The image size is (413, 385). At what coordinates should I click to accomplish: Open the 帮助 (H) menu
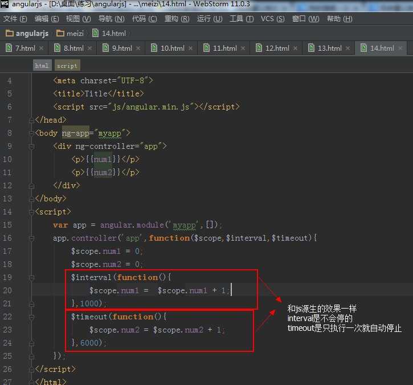click(x=340, y=19)
